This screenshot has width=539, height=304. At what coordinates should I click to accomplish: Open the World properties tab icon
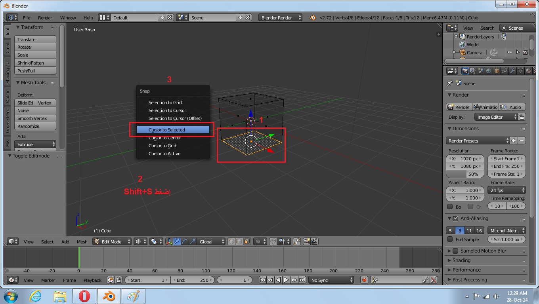click(x=489, y=71)
